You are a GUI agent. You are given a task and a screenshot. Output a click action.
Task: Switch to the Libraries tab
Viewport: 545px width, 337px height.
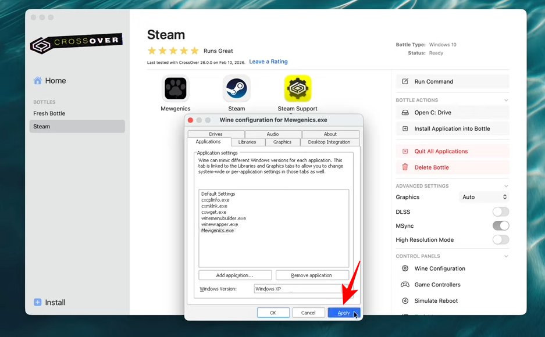coord(247,142)
